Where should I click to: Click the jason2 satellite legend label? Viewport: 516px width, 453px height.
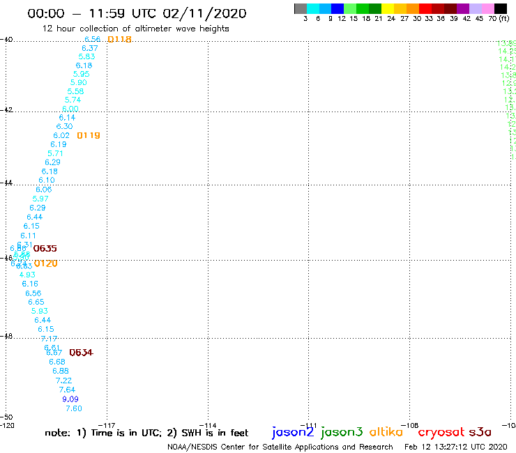pyautogui.click(x=293, y=432)
